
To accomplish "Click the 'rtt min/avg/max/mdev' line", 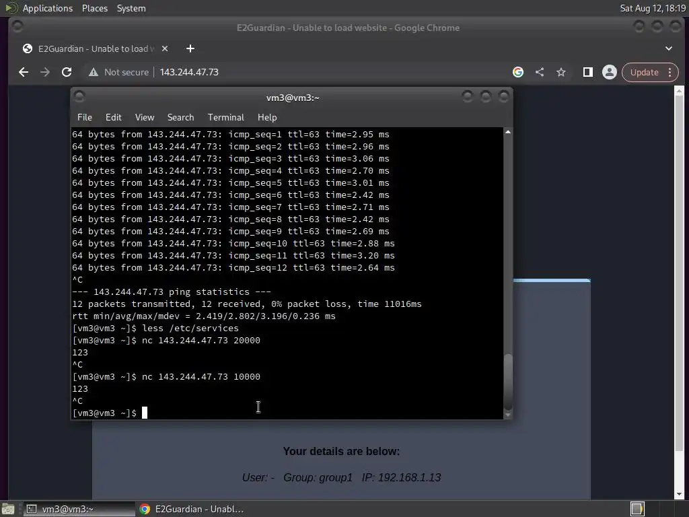I will click(x=203, y=316).
